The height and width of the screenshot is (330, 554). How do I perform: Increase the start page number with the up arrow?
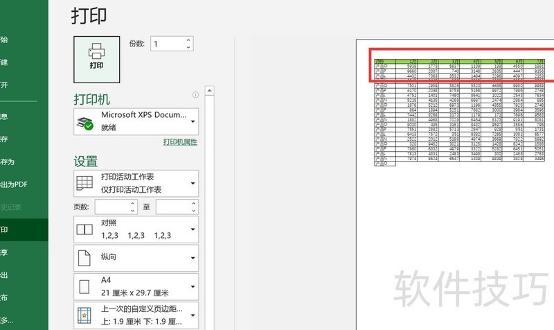tap(132, 204)
